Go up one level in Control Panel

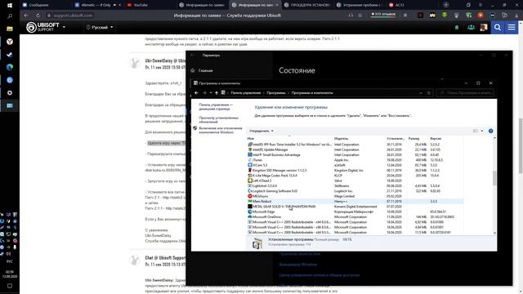pyautogui.click(x=217, y=93)
